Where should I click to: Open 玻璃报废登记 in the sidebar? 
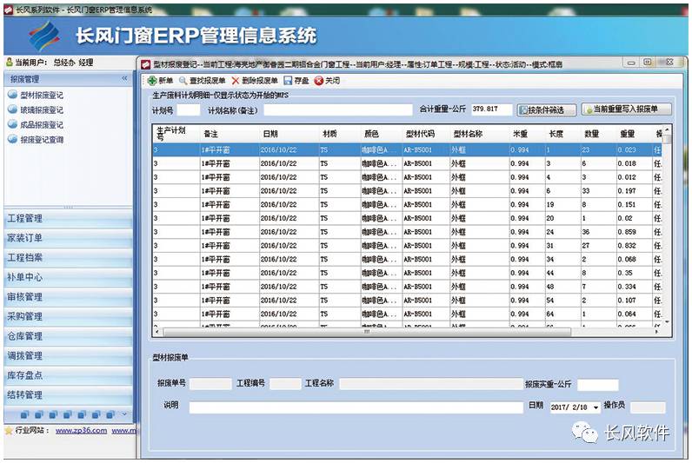(41, 109)
